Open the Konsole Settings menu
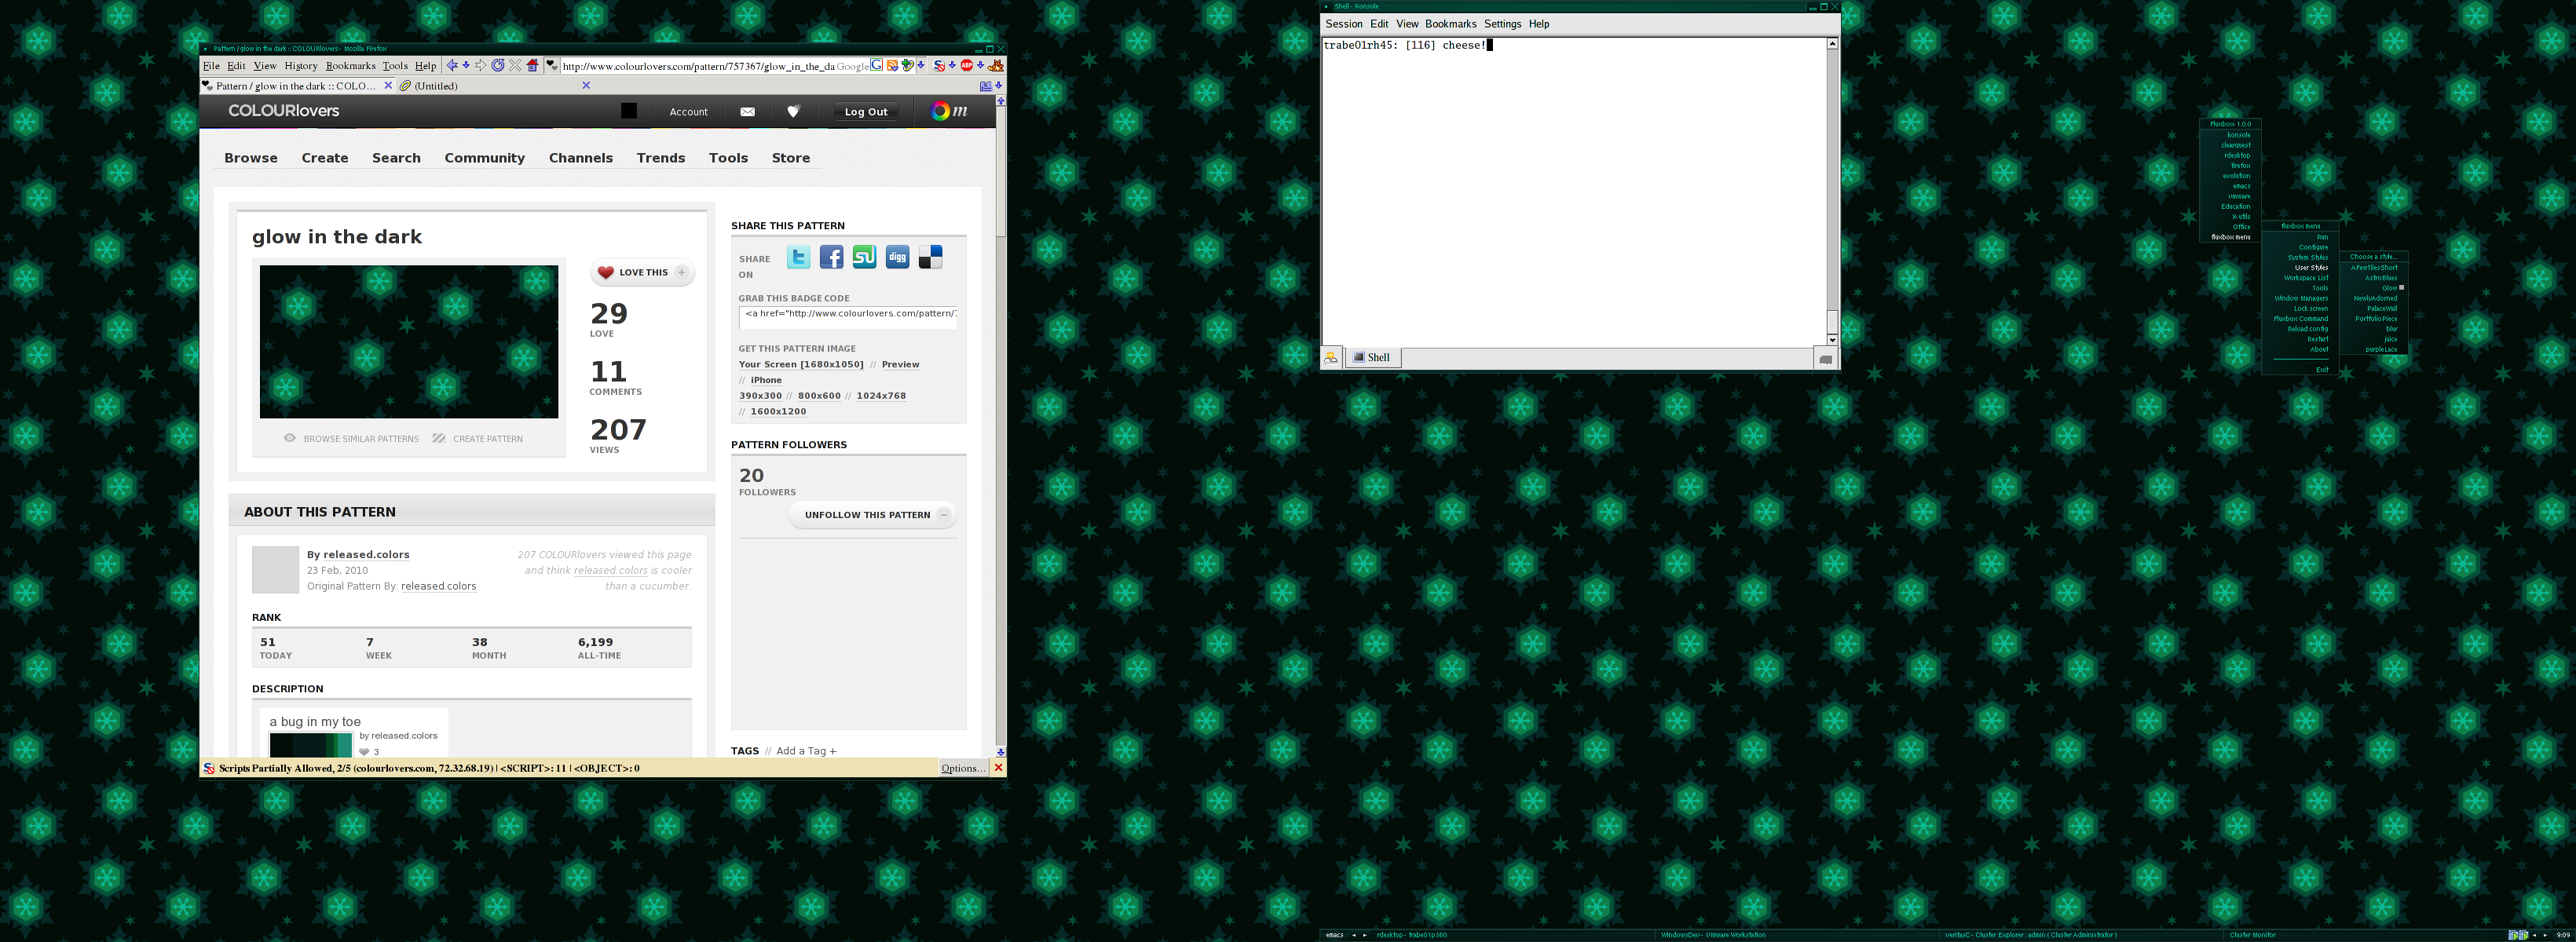 pos(1502,24)
